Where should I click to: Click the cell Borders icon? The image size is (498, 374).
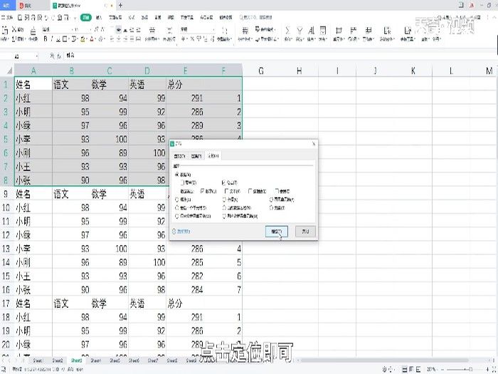click(x=65, y=38)
